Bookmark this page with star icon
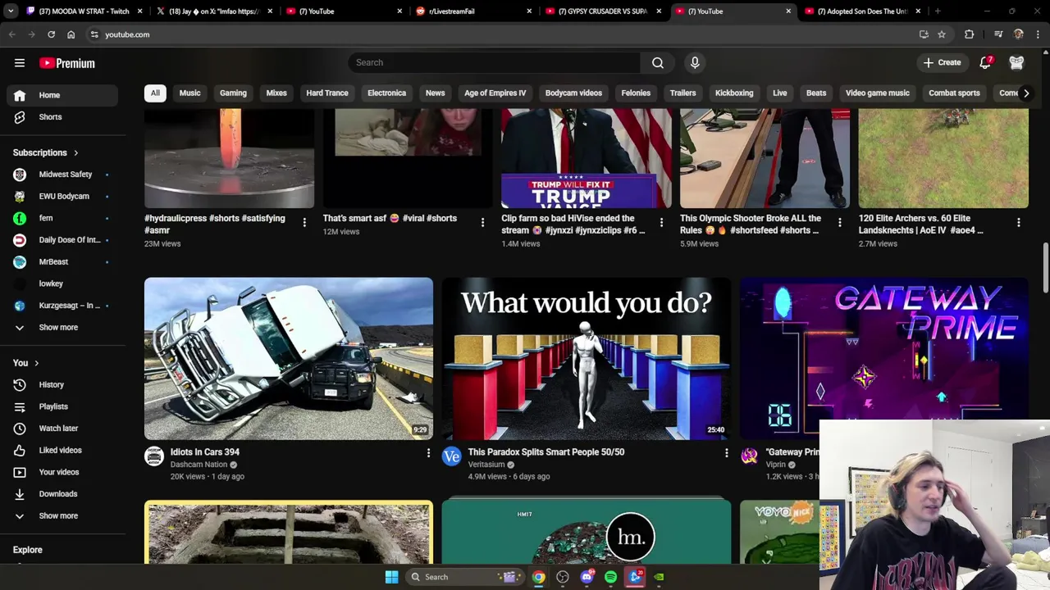This screenshot has width=1050, height=590. [x=942, y=34]
